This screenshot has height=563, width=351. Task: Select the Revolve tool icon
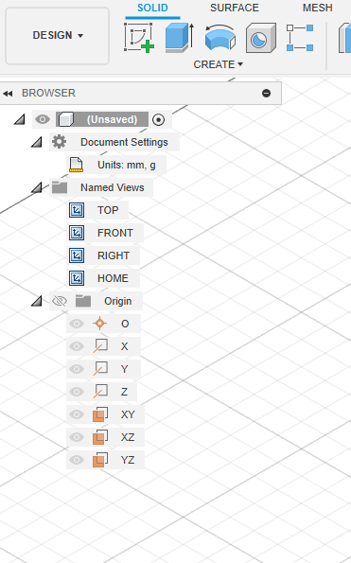(x=220, y=37)
